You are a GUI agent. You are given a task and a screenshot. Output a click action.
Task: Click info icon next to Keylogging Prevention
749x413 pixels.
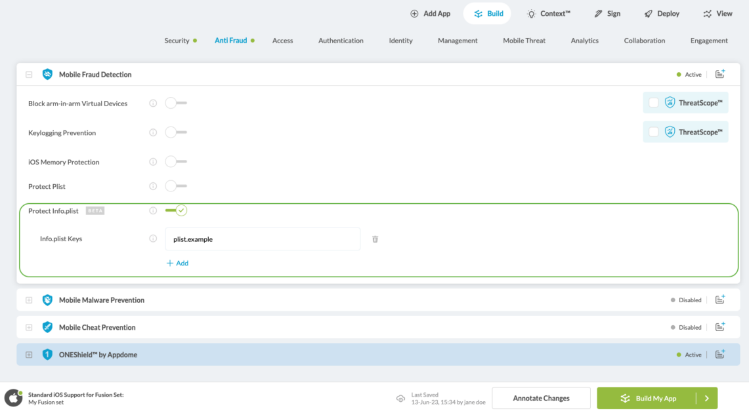click(x=153, y=132)
